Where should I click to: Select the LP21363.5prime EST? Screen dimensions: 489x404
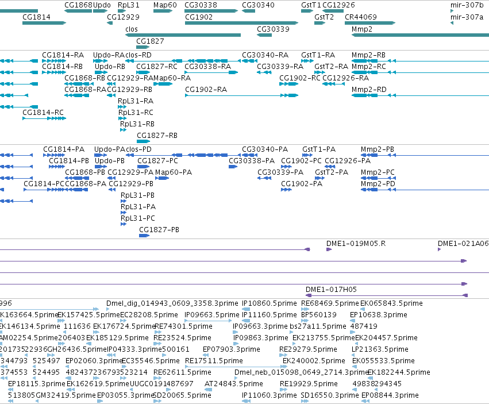[x=353, y=355]
